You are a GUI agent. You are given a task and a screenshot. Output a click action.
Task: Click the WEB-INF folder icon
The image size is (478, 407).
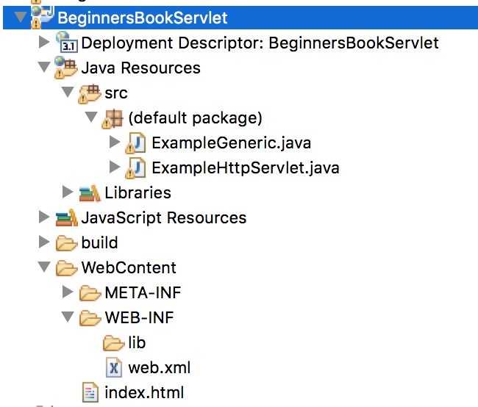pyautogui.click(x=90, y=318)
